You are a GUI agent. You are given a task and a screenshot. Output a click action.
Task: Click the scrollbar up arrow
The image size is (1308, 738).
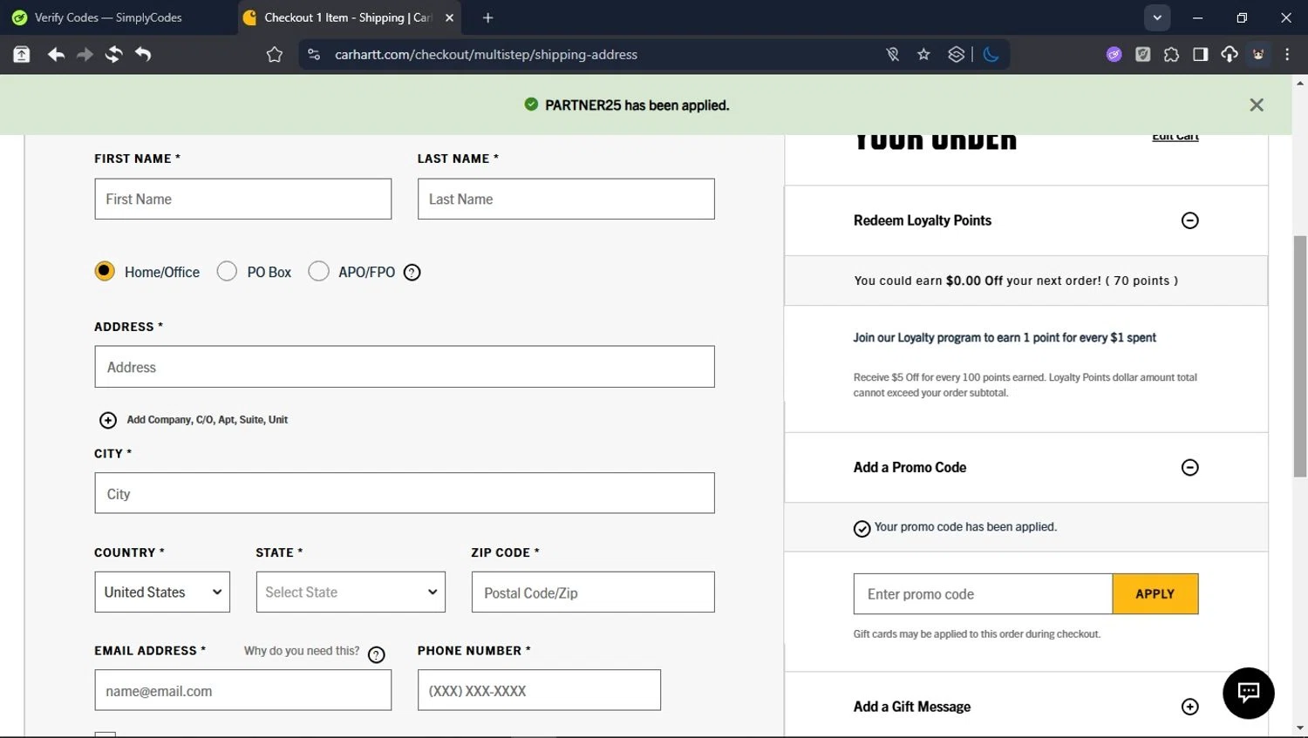point(1300,83)
